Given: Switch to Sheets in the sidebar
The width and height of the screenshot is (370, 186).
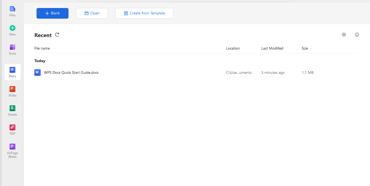Looking at the screenshot, I should [x=13, y=111].
